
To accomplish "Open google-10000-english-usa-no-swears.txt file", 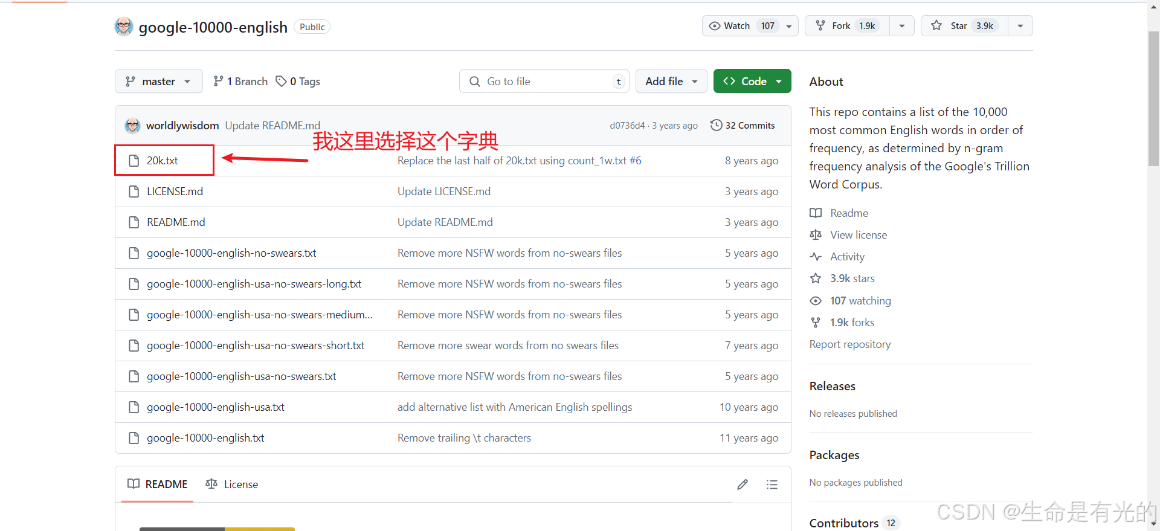I will 241,376.
